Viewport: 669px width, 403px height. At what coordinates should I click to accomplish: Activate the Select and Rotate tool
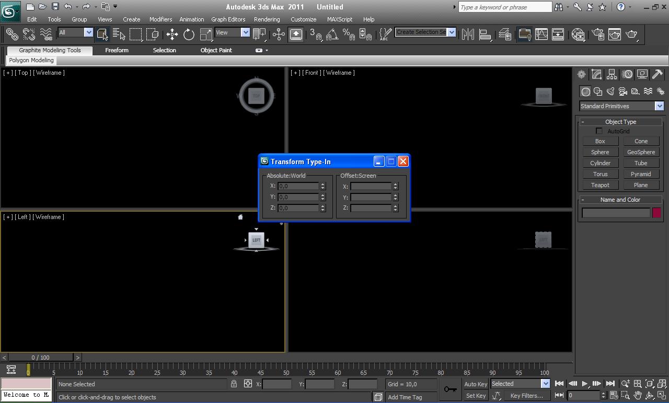[189, 34]
